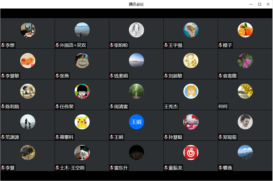Select the mountain landscape avatar of 馨逸
Image resolution: width=273 pixels, height=181 pixels.
[x=245, y=152]
